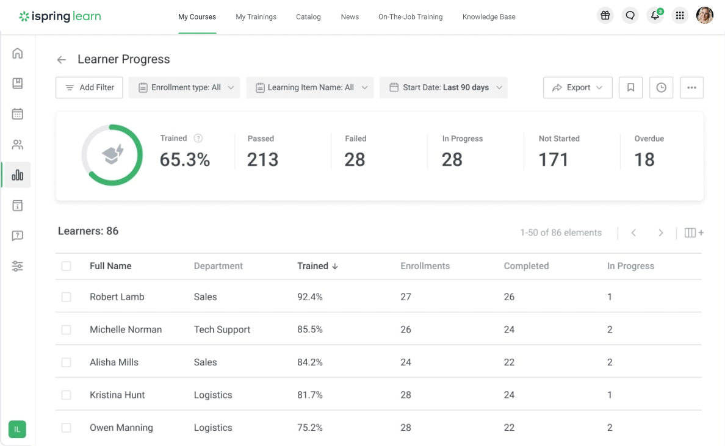
Task: Sort by the Enrollments column
Action: pyautogui.click(x=425, y=266)
